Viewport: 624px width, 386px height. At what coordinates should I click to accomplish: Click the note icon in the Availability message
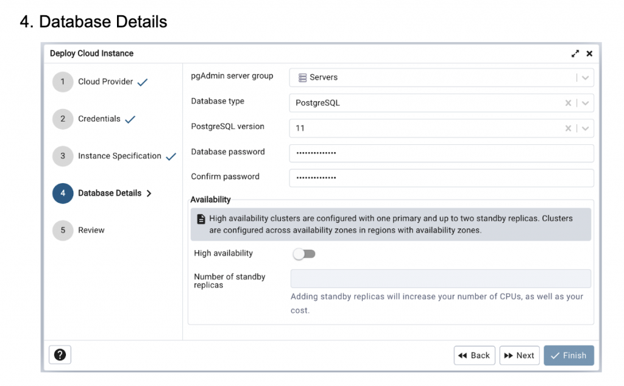(201, 218)
